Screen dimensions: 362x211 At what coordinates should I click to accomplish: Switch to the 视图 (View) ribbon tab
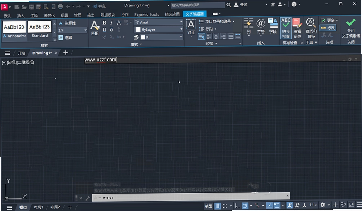(64, 15)
